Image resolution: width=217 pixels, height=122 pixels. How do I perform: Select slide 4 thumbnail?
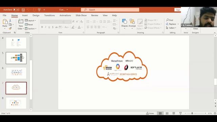[x=16, y=43]
